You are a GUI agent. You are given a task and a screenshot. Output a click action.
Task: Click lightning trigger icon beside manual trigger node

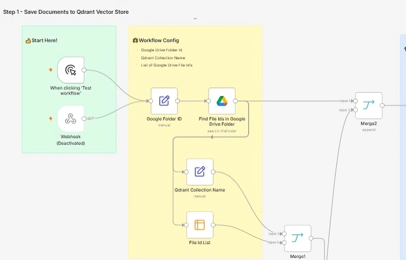click(51, 70)
